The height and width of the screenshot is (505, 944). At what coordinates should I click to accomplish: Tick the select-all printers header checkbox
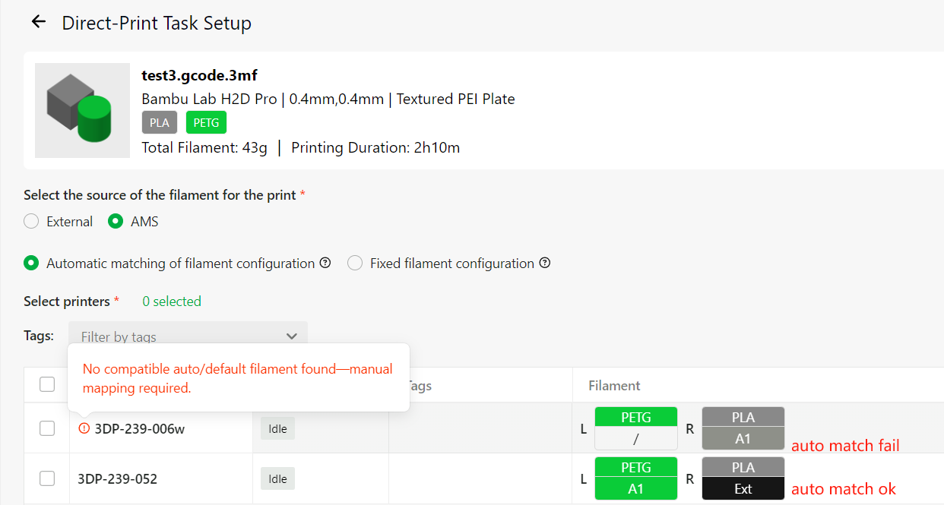coord(47,384)
